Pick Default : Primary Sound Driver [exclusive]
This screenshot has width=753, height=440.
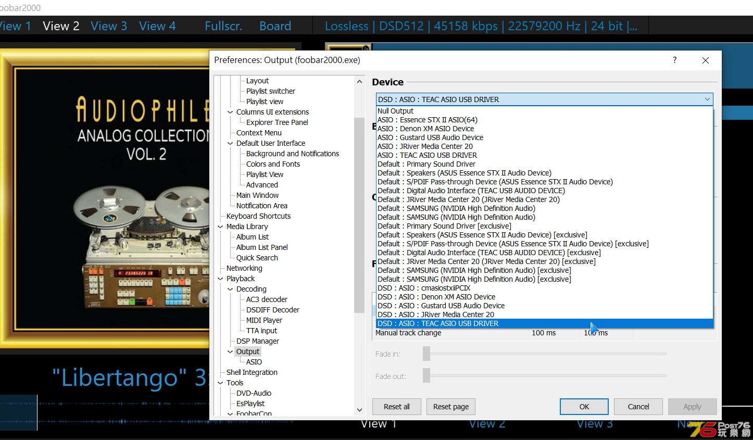544,226
